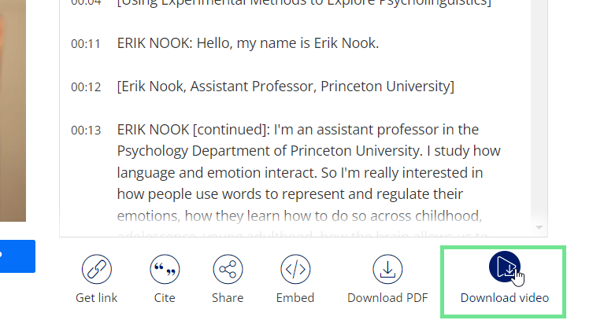The image size is (604, 335).
Task: Click the "Download PDF" text label
Action: (x=387, y=298)
